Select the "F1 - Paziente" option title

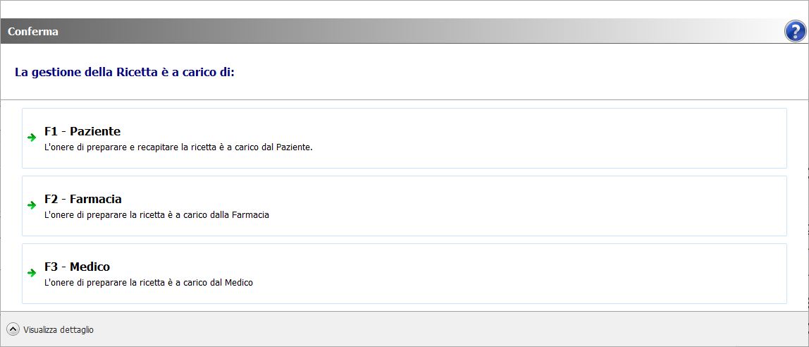82,131
